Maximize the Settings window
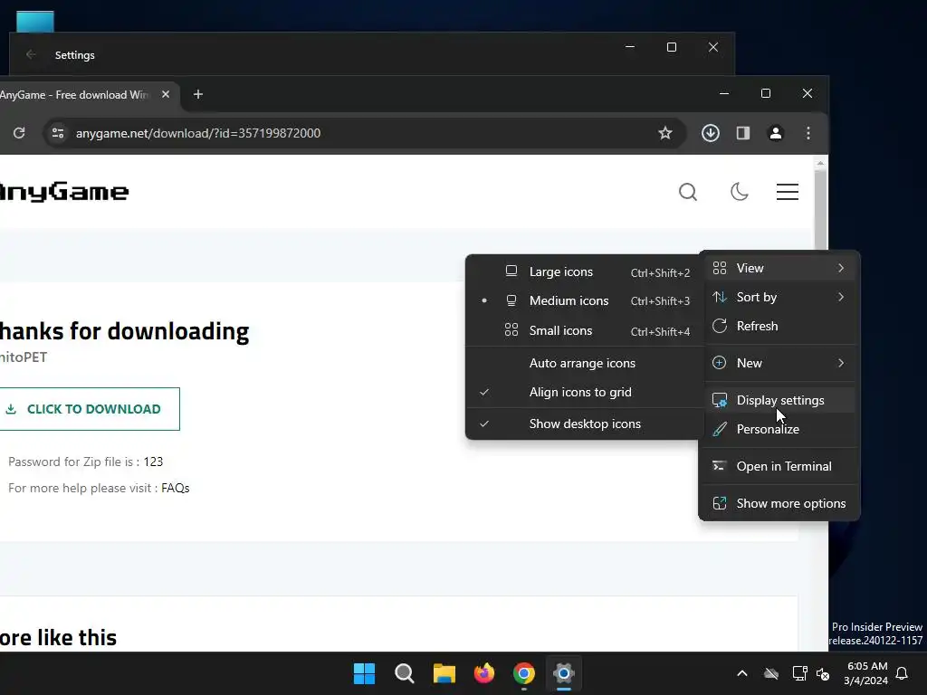The height and width of the screenshot is (695, 927). pyautogui.click(x=672, y=47)
